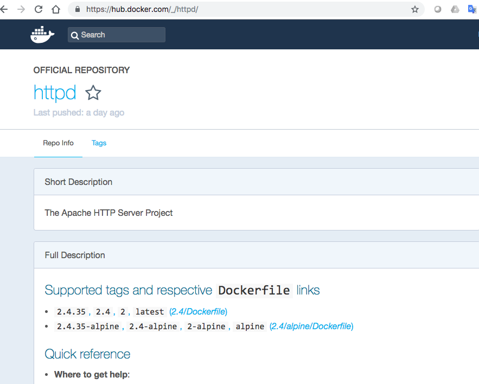
Task: Open Docker Hub home via whale logo
Action: click(42, 35)
